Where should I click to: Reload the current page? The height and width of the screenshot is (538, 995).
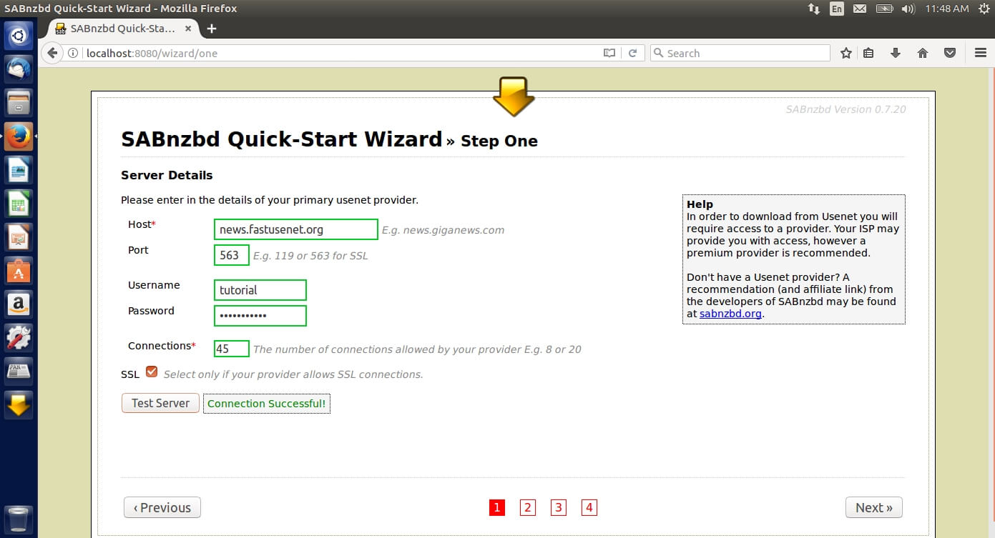(x=632, y=53)
